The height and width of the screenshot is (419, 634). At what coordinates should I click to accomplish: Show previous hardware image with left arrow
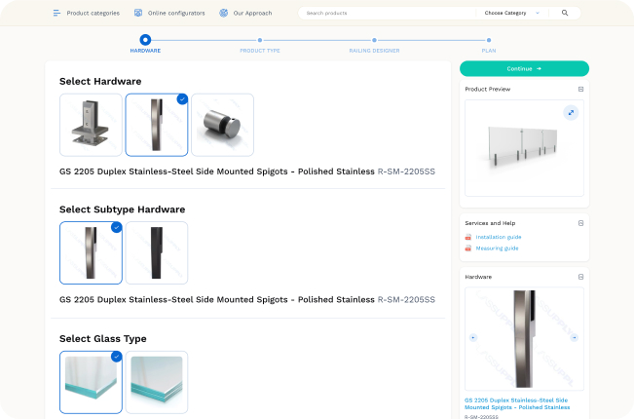[x=473, y=338]
